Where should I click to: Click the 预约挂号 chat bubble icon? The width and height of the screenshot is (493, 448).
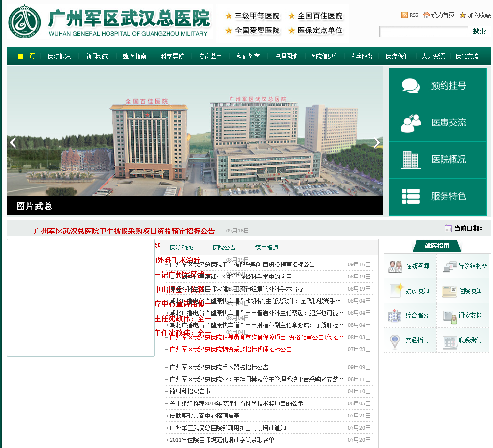click(x=411, y=86)
